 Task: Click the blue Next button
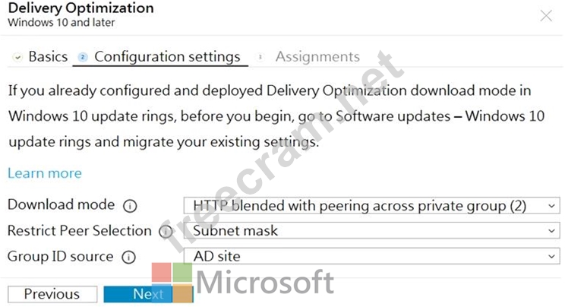coord(148,294)
